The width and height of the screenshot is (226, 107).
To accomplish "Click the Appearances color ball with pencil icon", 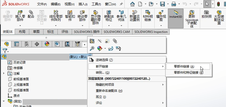I will [x=100, y=49].
